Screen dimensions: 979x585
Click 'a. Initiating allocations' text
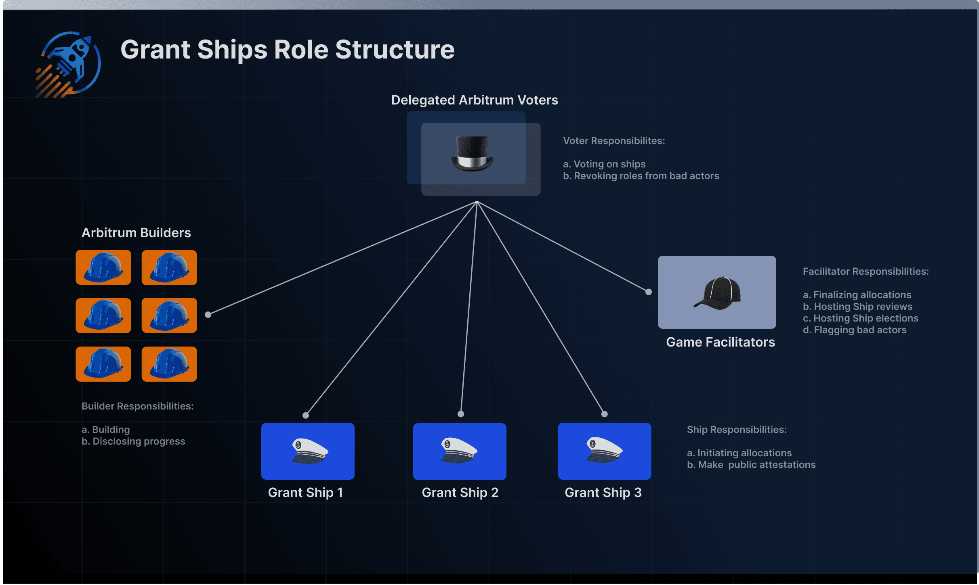(739, 453)
